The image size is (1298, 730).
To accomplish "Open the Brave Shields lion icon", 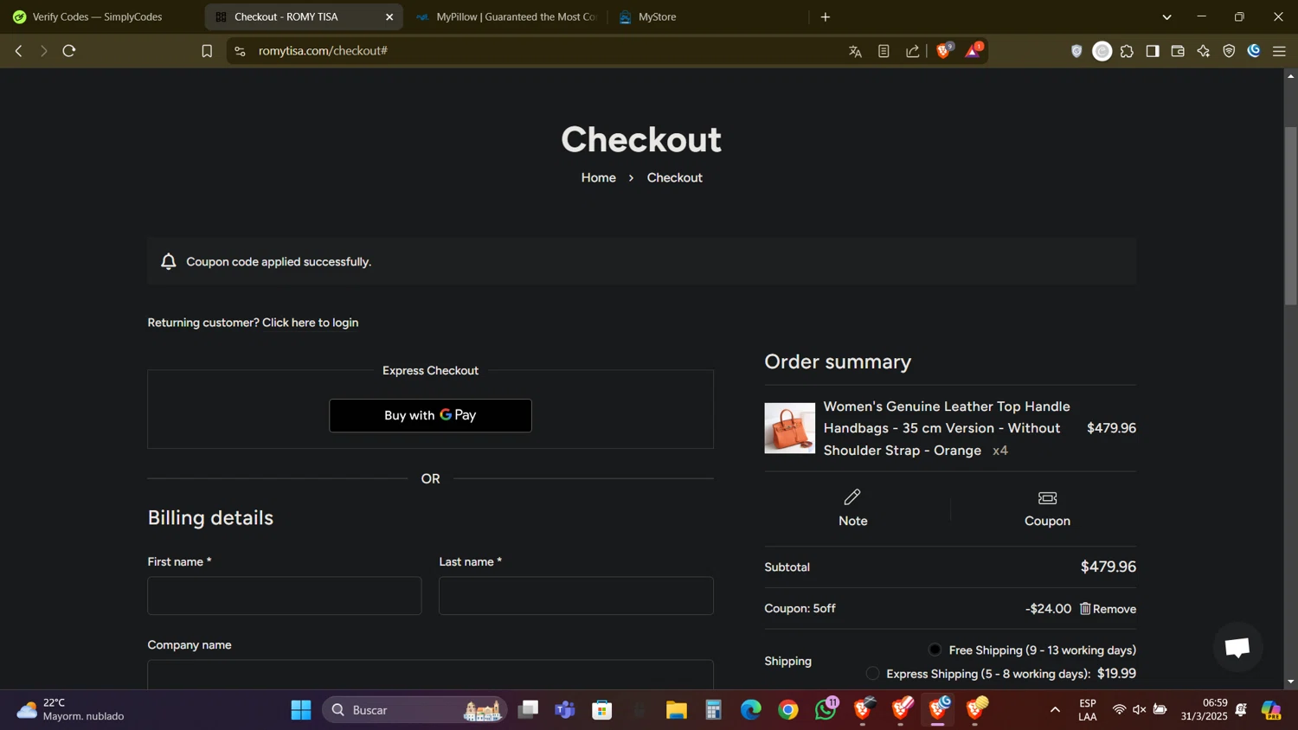I will point(943,51).
